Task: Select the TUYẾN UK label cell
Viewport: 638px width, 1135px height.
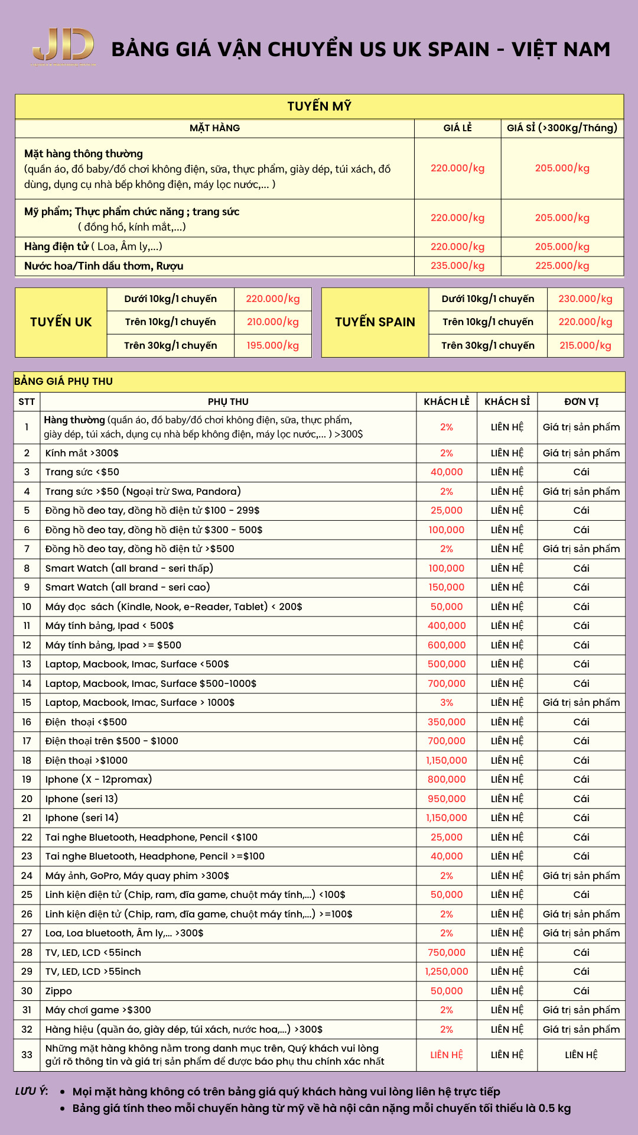Action: tap(61, 322)
